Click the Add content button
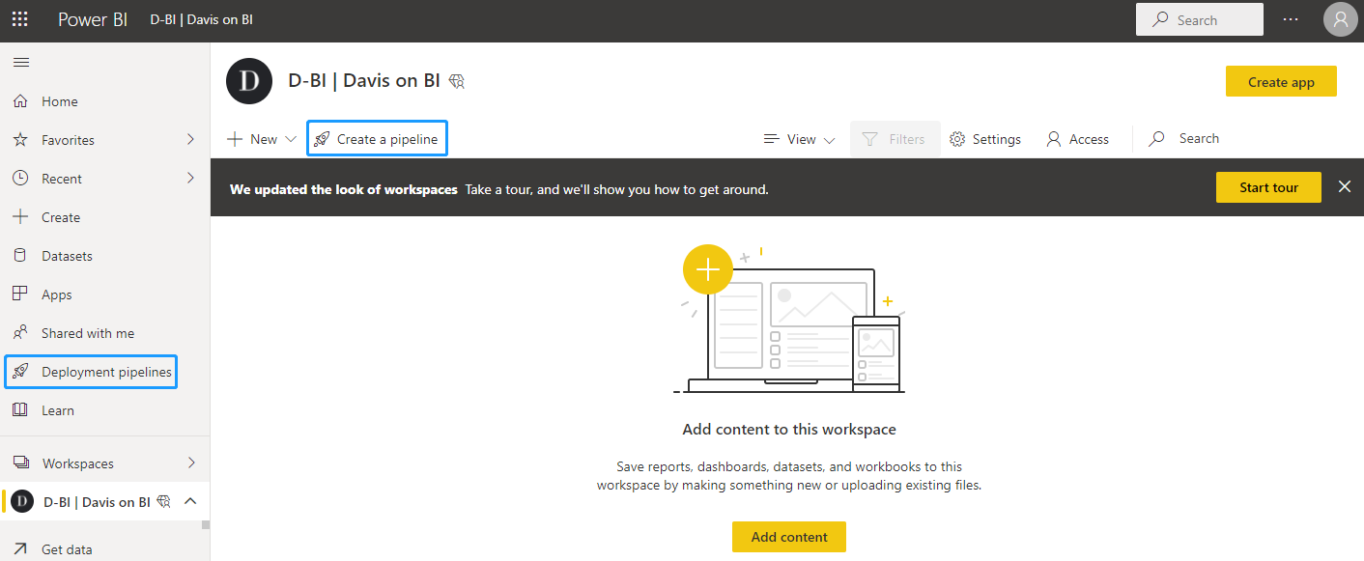This screenshot has height=561, width=1364. click(x=789, y=537)
